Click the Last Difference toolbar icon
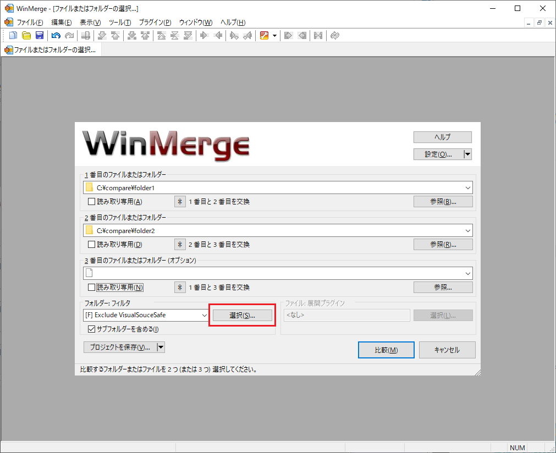This screenshot has width=556, height=453. click(x=188, y=35)
